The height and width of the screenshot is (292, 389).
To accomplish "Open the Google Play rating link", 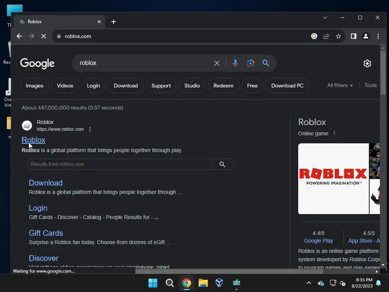I will (x=319, y=241).
